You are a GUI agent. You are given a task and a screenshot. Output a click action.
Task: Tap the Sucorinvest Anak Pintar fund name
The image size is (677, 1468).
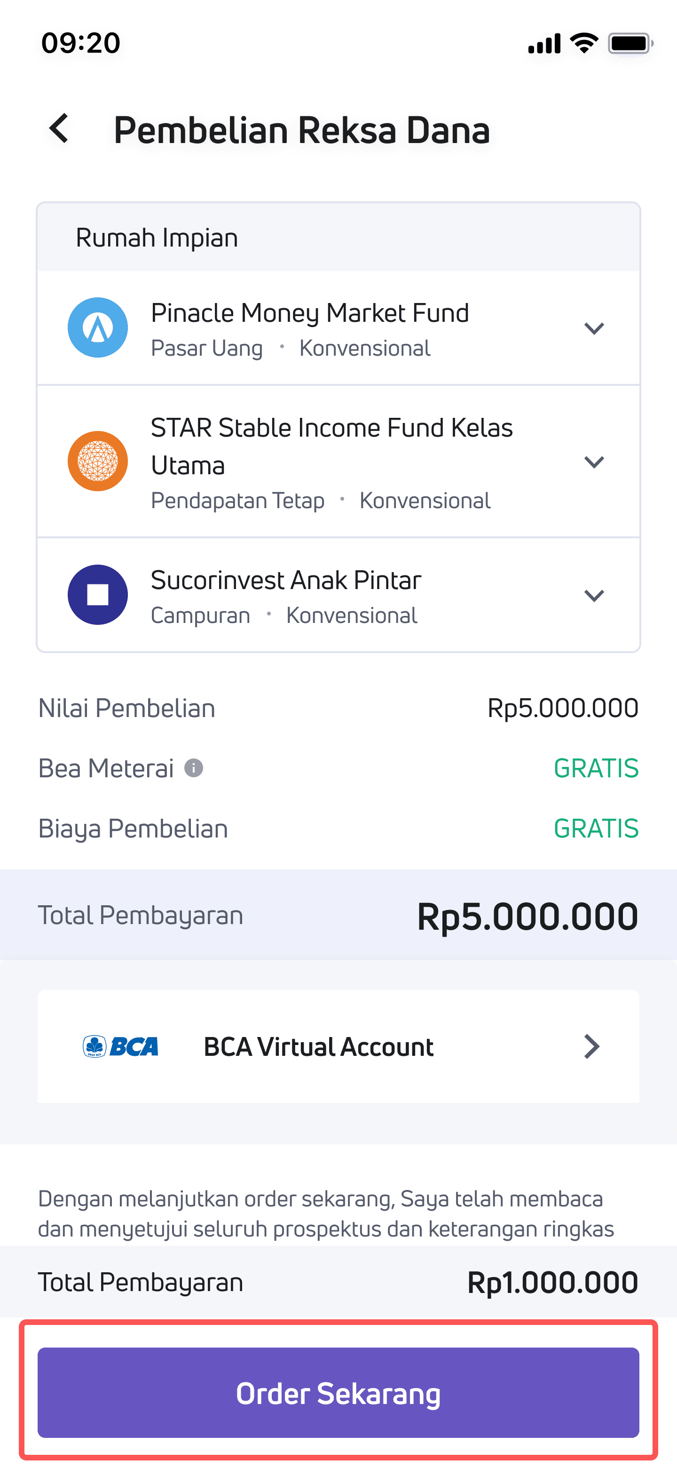(x=286, y=580)
